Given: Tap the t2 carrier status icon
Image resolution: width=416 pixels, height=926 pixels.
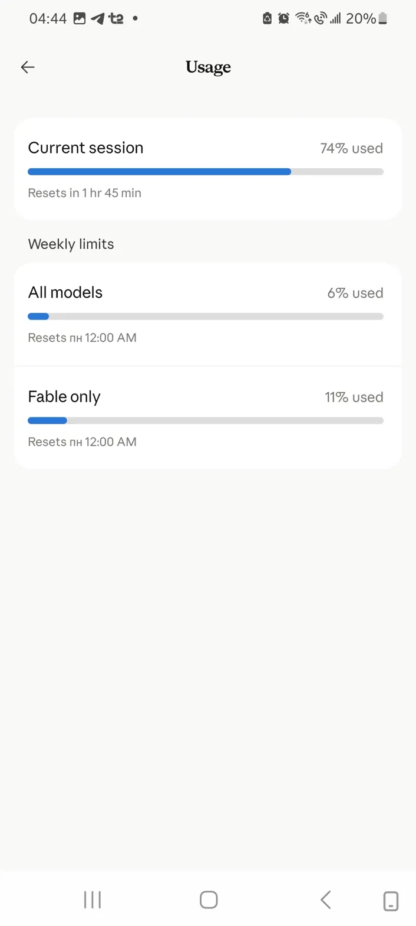Looking at the screenshot, I should coord(116,18).
